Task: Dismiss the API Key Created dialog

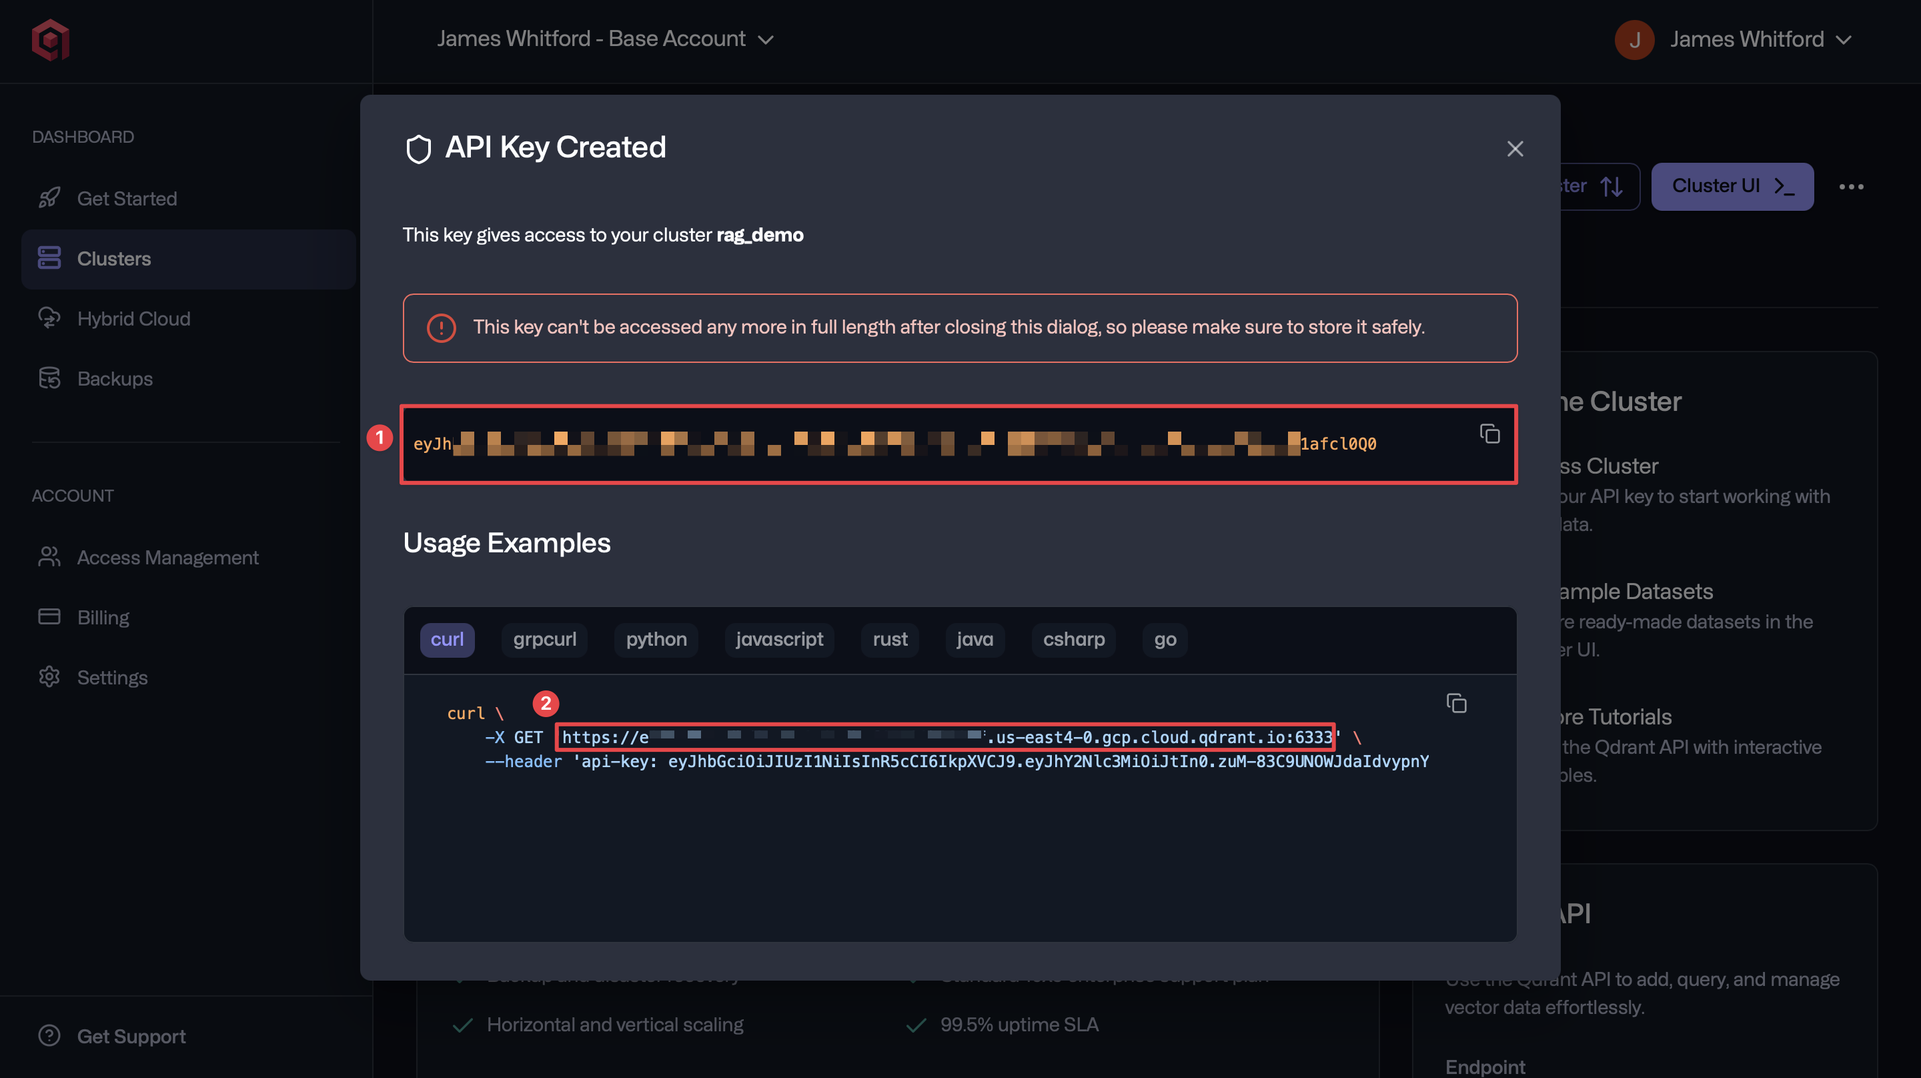Action: tap(1515, 149)
